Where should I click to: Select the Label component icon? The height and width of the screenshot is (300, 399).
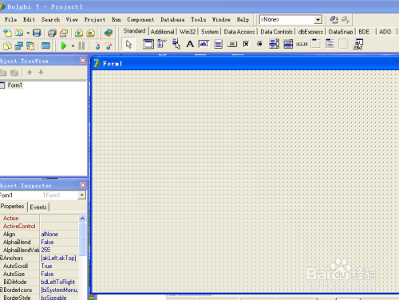[x=190, y=44]
